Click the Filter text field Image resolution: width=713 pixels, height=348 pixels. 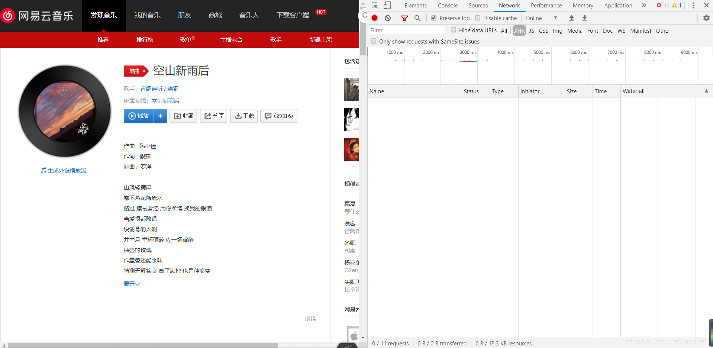coord(406,30)
